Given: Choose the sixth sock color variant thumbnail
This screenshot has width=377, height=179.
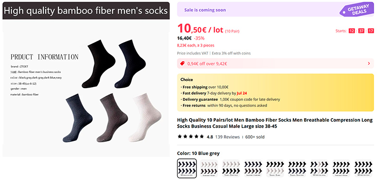Looking at the screenshot, I should pyautogui.click(x=297, y=169).
